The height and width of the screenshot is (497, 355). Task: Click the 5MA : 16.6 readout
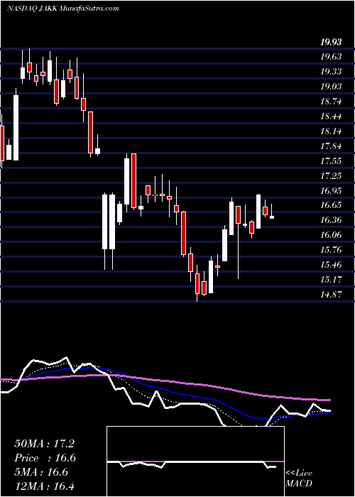point(41,472)
